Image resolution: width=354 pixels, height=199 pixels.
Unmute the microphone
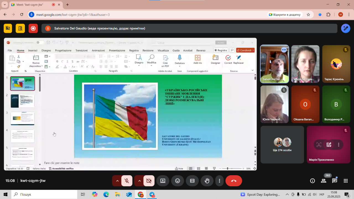[127, 181]
